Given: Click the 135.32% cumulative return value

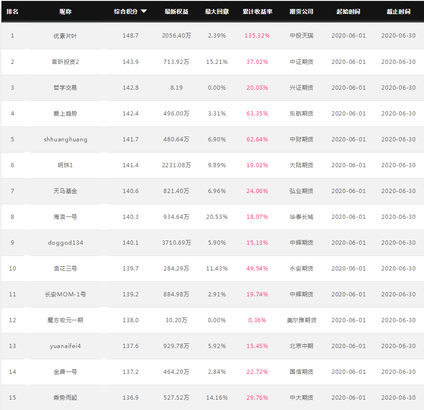Looking at the screenshot, I should click(257, 36).
